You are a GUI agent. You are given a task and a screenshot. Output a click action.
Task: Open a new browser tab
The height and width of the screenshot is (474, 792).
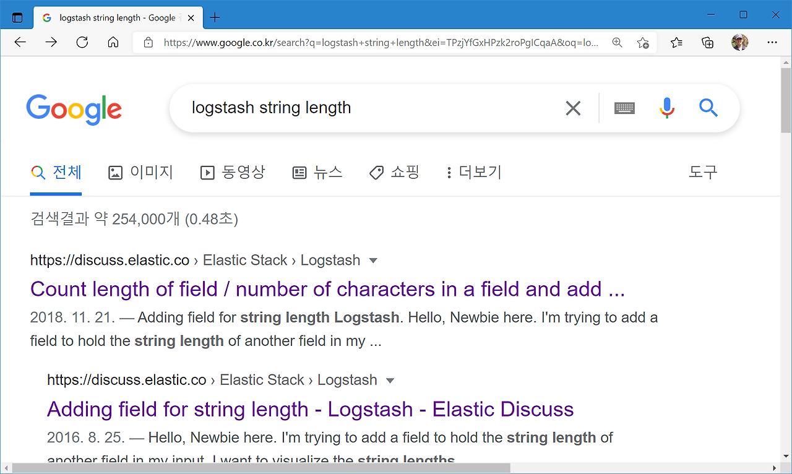click(215, 17)
